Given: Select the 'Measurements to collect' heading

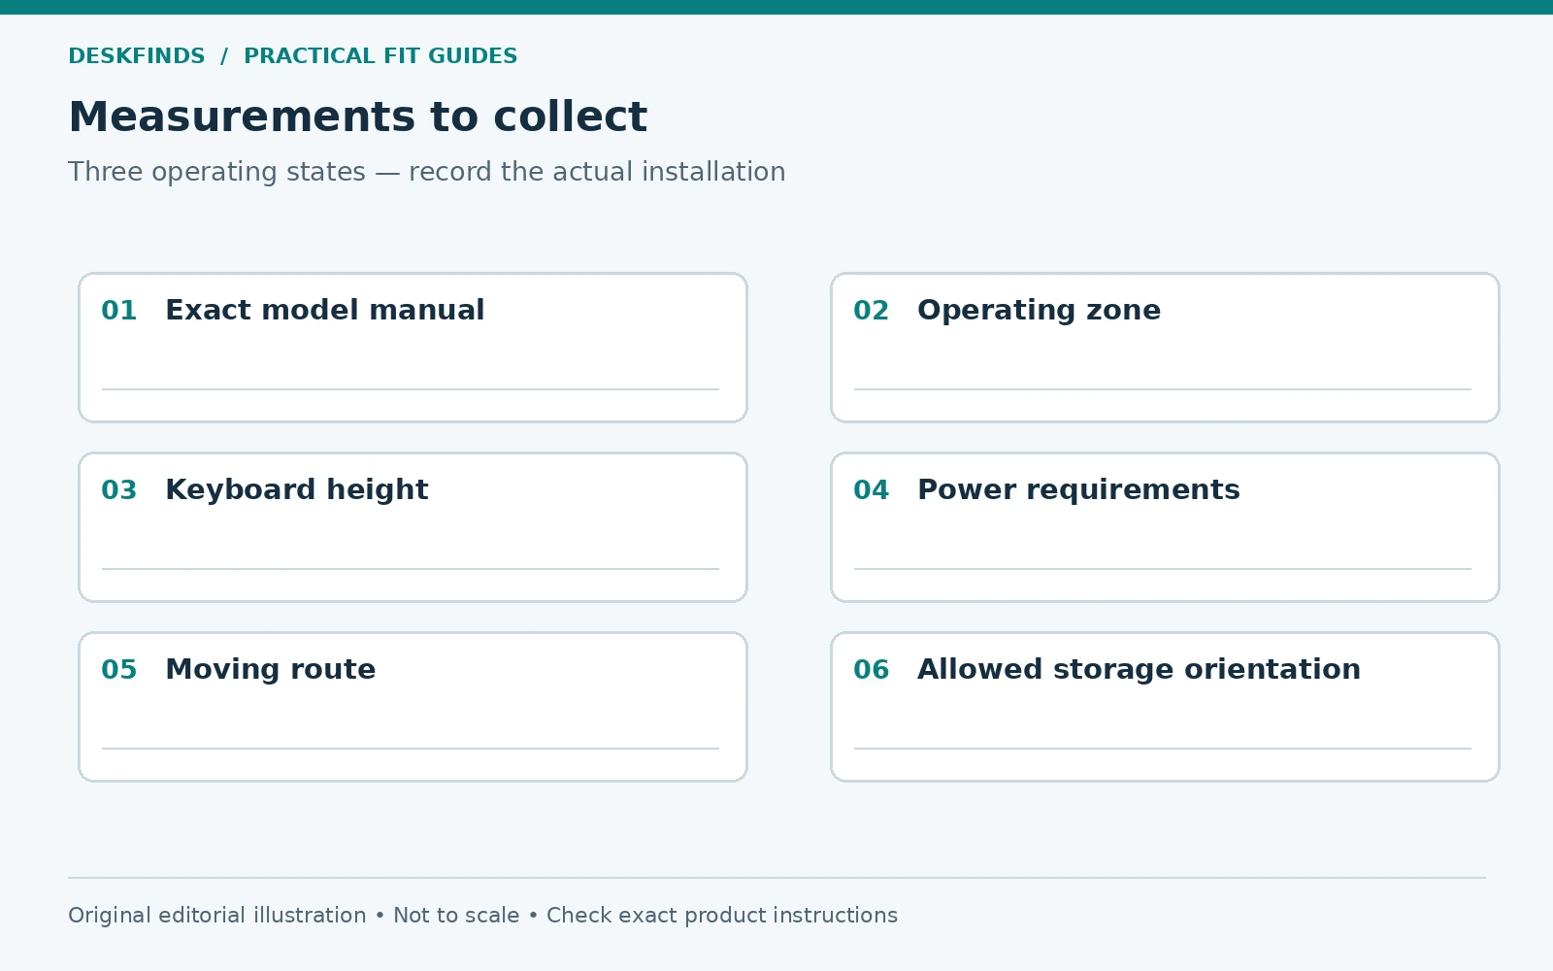Looking at the screenshot, I should 357,117.
